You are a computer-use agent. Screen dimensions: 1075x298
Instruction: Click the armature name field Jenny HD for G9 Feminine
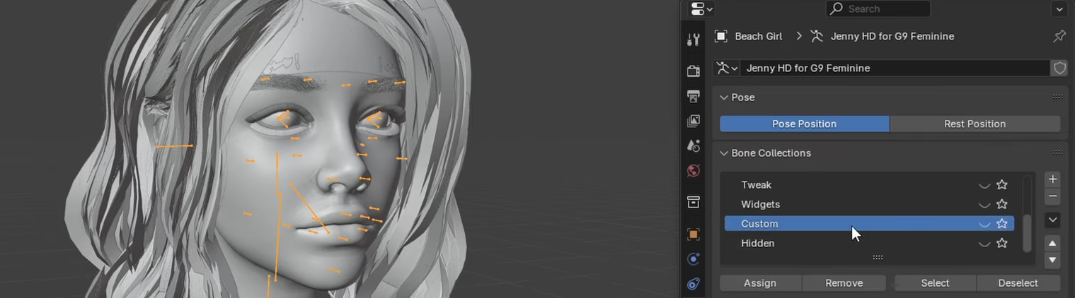pos(895,68)
